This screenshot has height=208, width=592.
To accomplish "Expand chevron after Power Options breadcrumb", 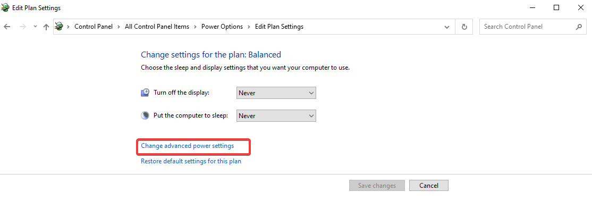I will (x=249, y=27).
